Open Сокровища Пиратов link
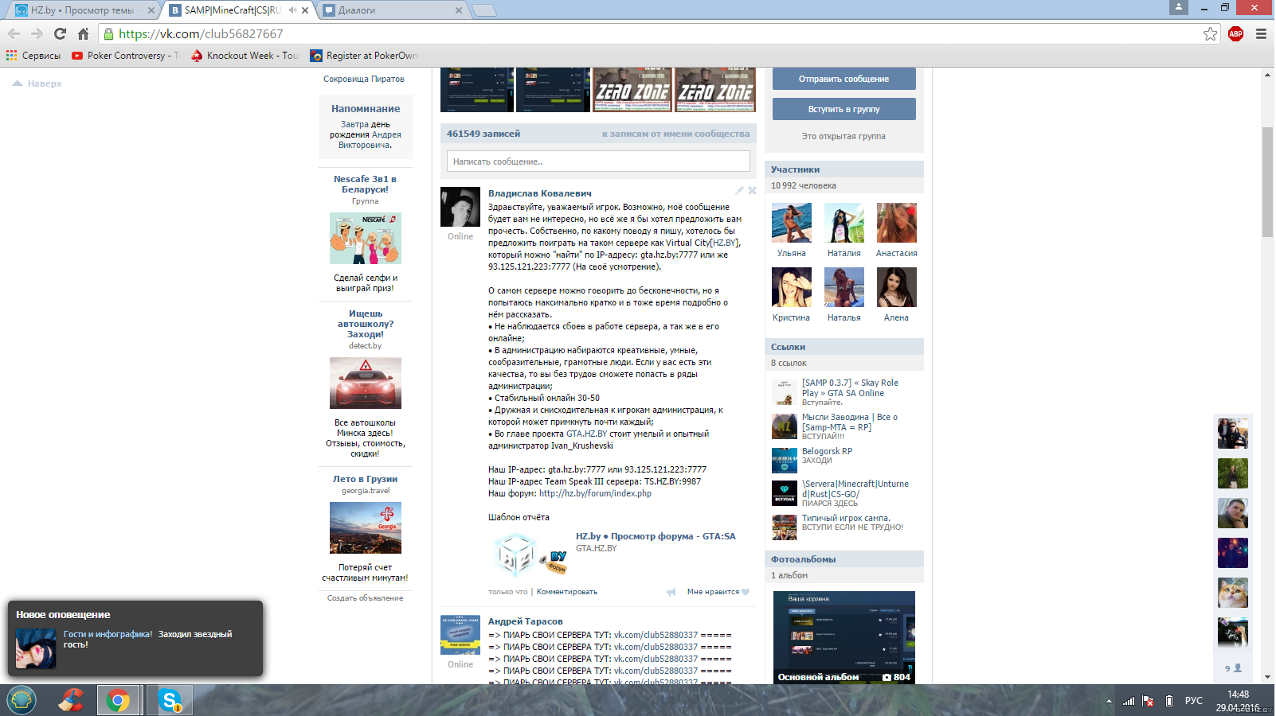This screenshot has width=1276, height=716. pos(363,79)
